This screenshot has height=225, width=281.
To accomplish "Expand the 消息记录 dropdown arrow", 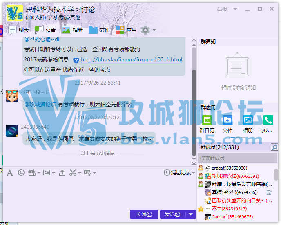I will (193, 173).
